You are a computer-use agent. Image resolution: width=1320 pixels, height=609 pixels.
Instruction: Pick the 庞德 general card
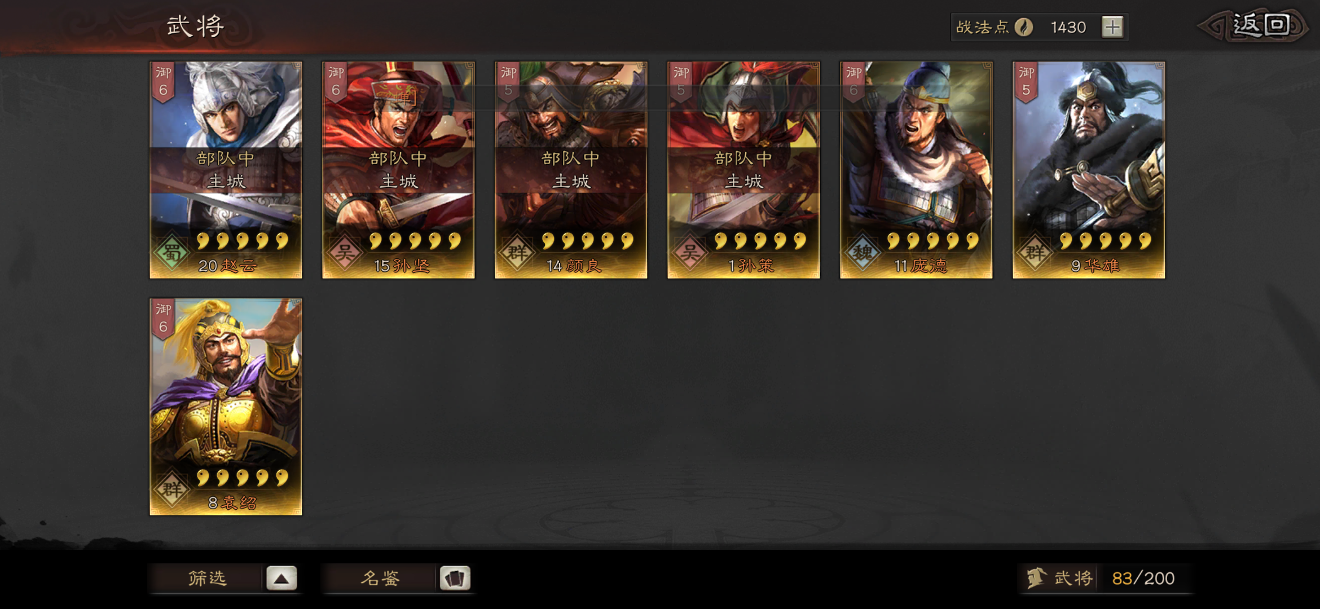coord(916,170)
